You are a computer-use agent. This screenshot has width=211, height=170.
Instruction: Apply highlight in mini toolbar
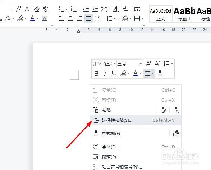(x=123, y=73)
